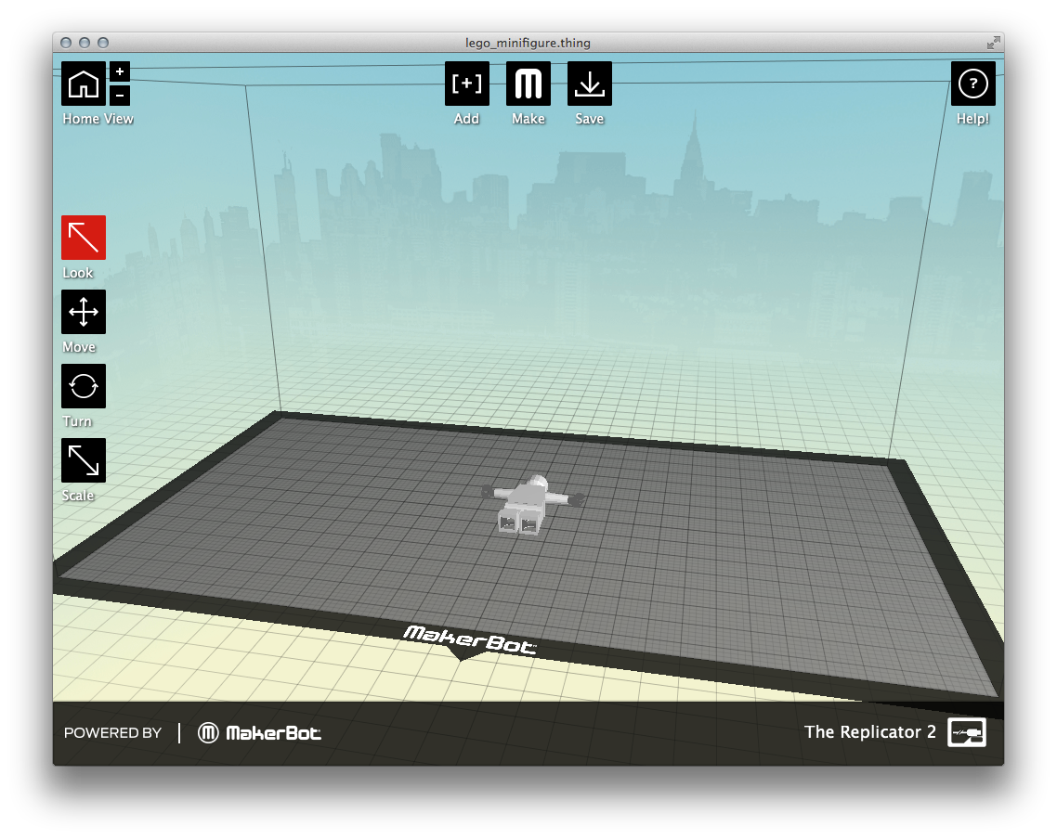The height and width of the screenshot is (839, 1057).
Task: Click the Replicator 2 printer icon
Action: 966,732
